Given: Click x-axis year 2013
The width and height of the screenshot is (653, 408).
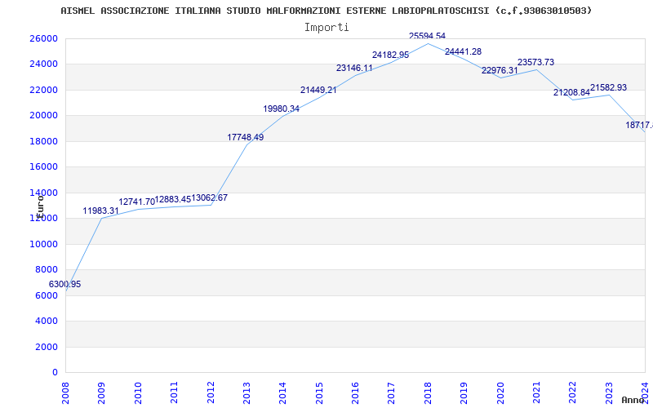Looking at the screenshot, I should [247, 392].
